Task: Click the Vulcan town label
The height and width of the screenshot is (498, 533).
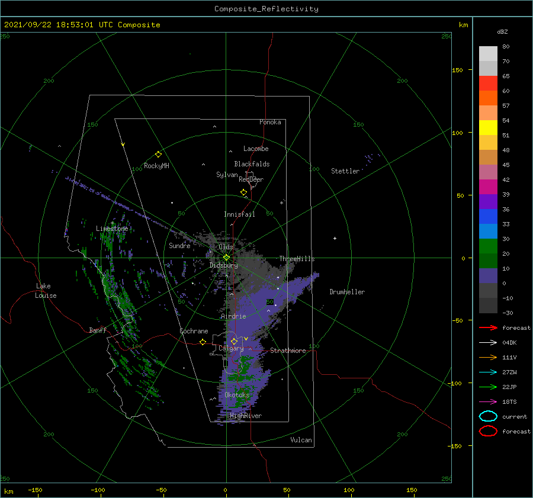Action: click(301, 440)
